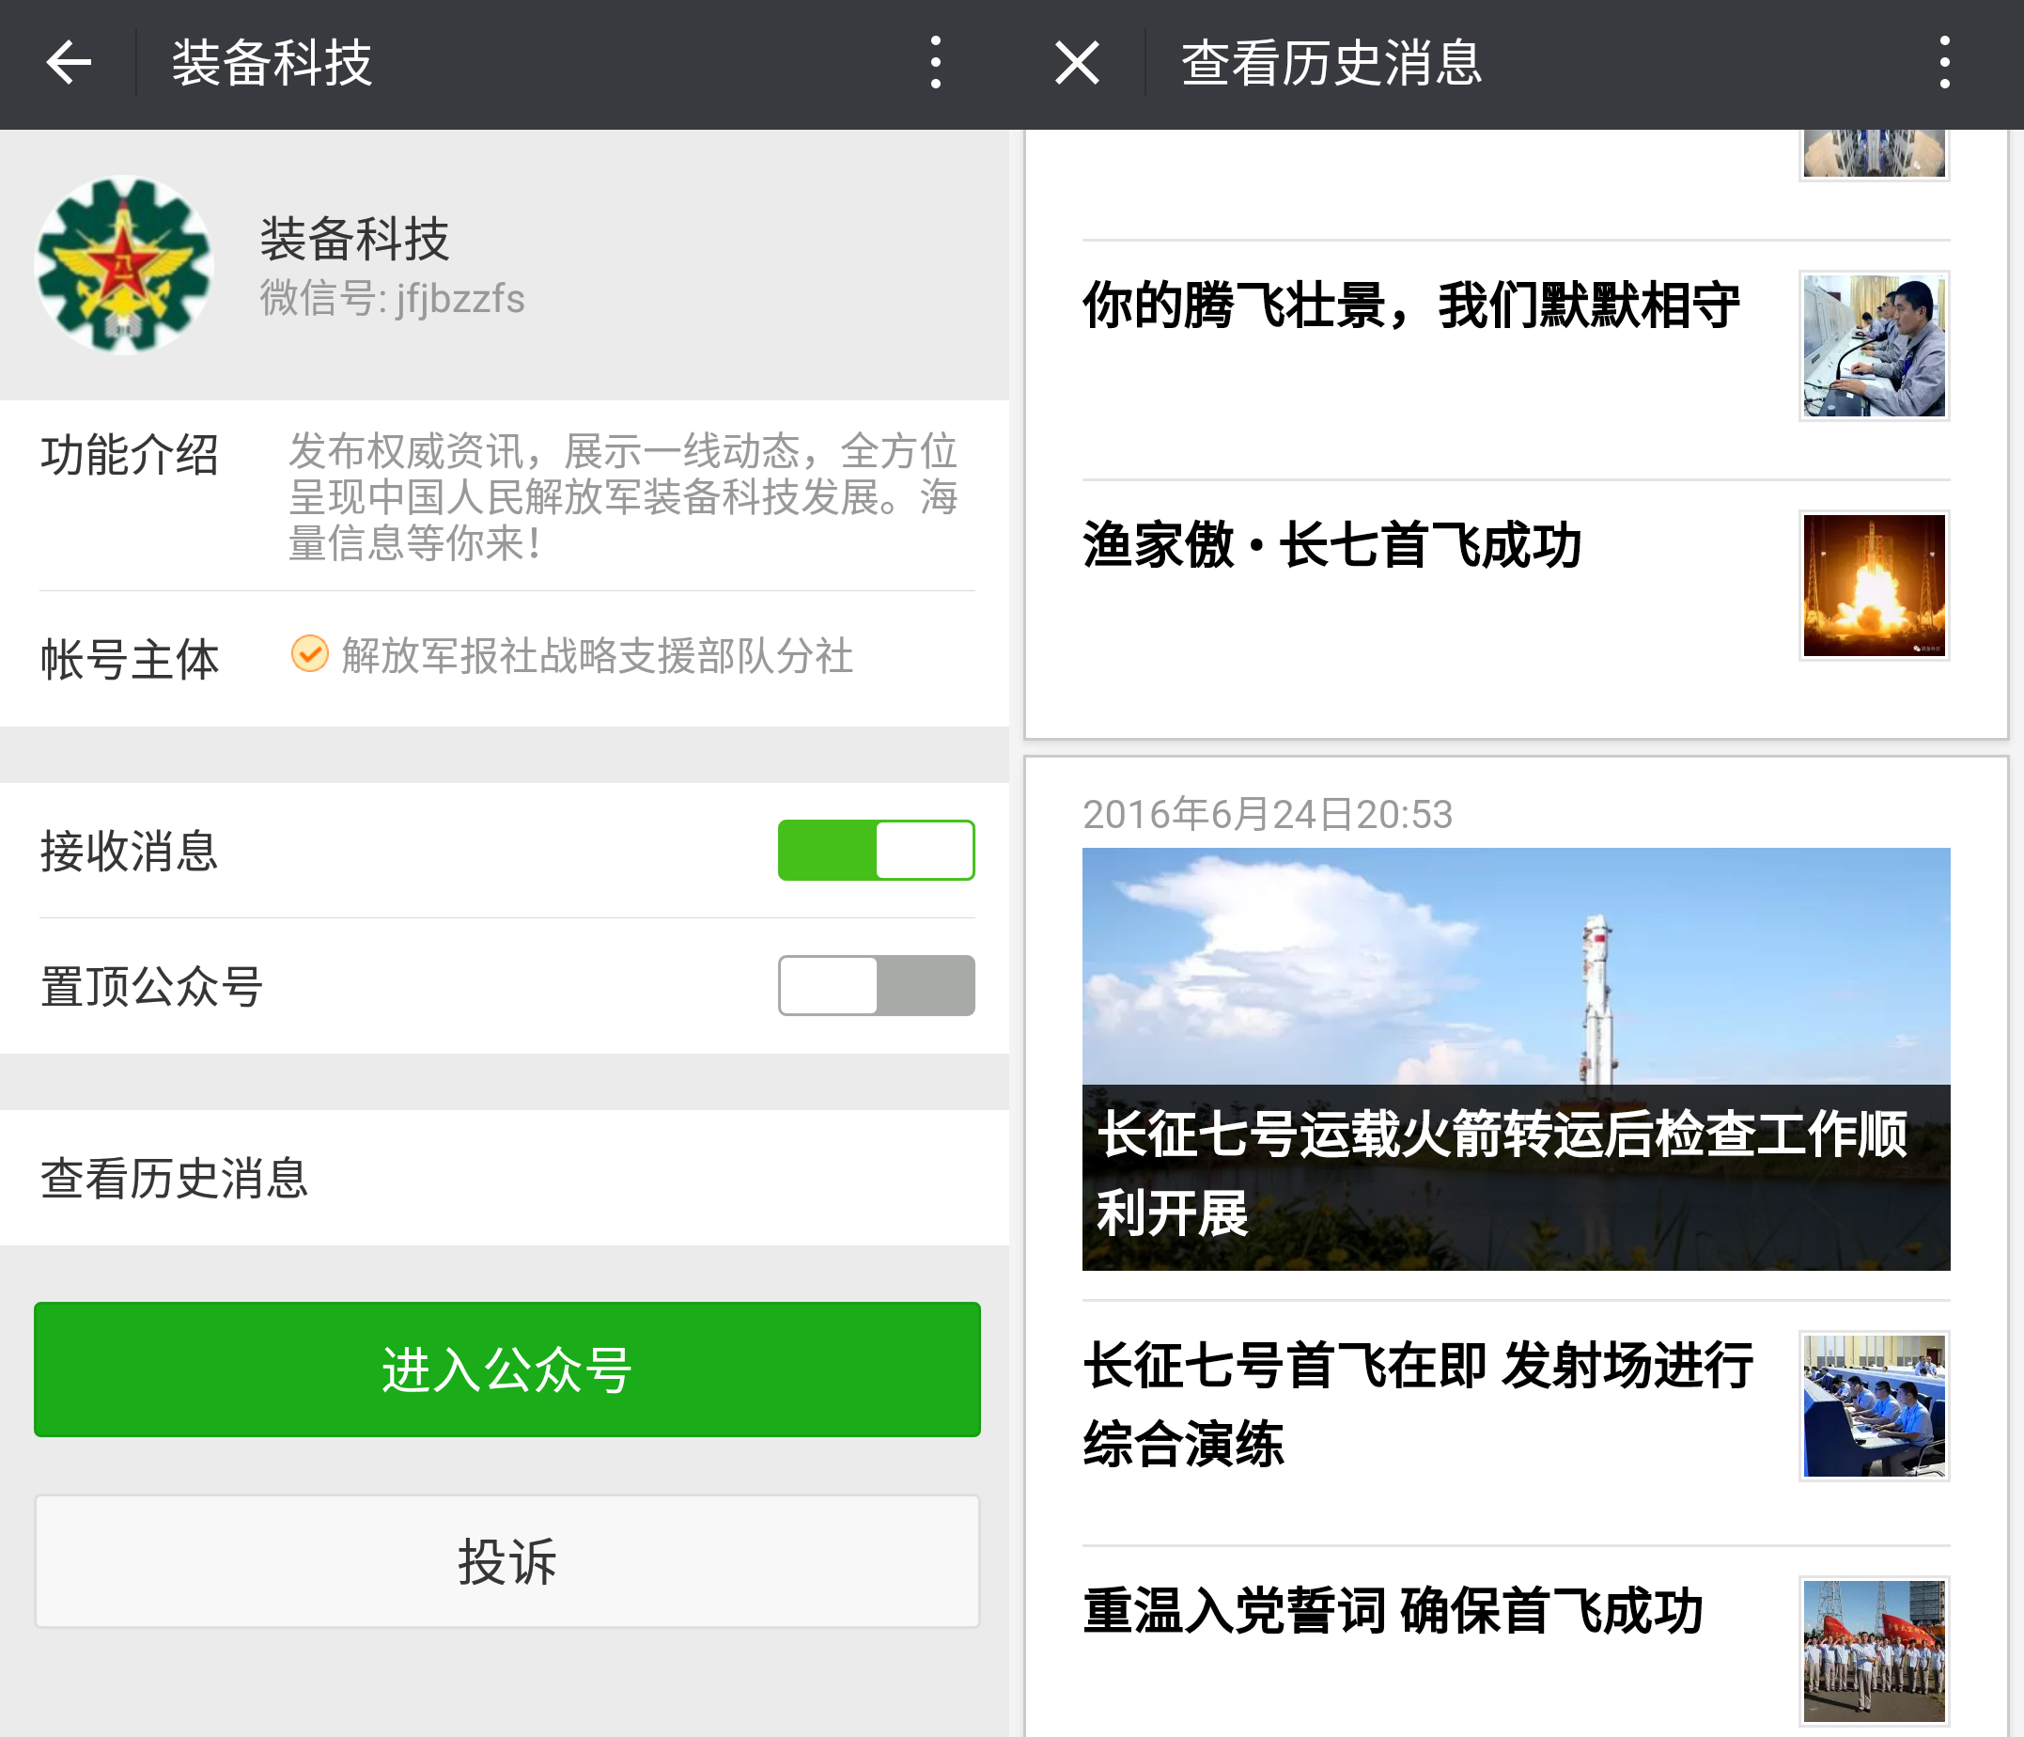
Task: Tap the 功能介绍 description text
Action: point(623,496)
